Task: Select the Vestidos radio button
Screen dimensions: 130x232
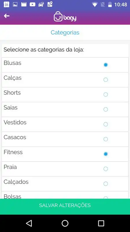Action: [106, 124]
